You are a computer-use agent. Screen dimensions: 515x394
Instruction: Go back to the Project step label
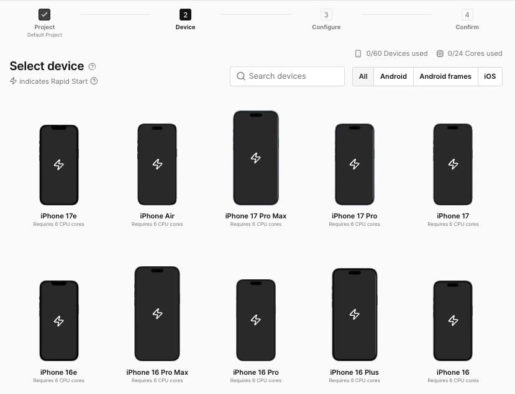(44, 27)
